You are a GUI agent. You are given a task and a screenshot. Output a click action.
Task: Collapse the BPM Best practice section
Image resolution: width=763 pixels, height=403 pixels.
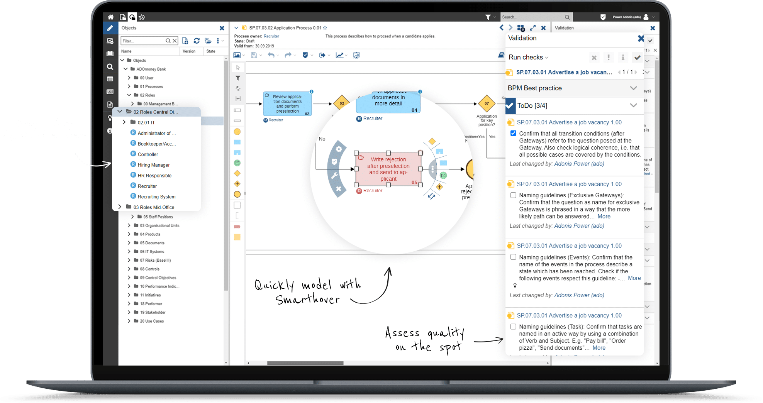pyautogui.click(x=633, y=88)
